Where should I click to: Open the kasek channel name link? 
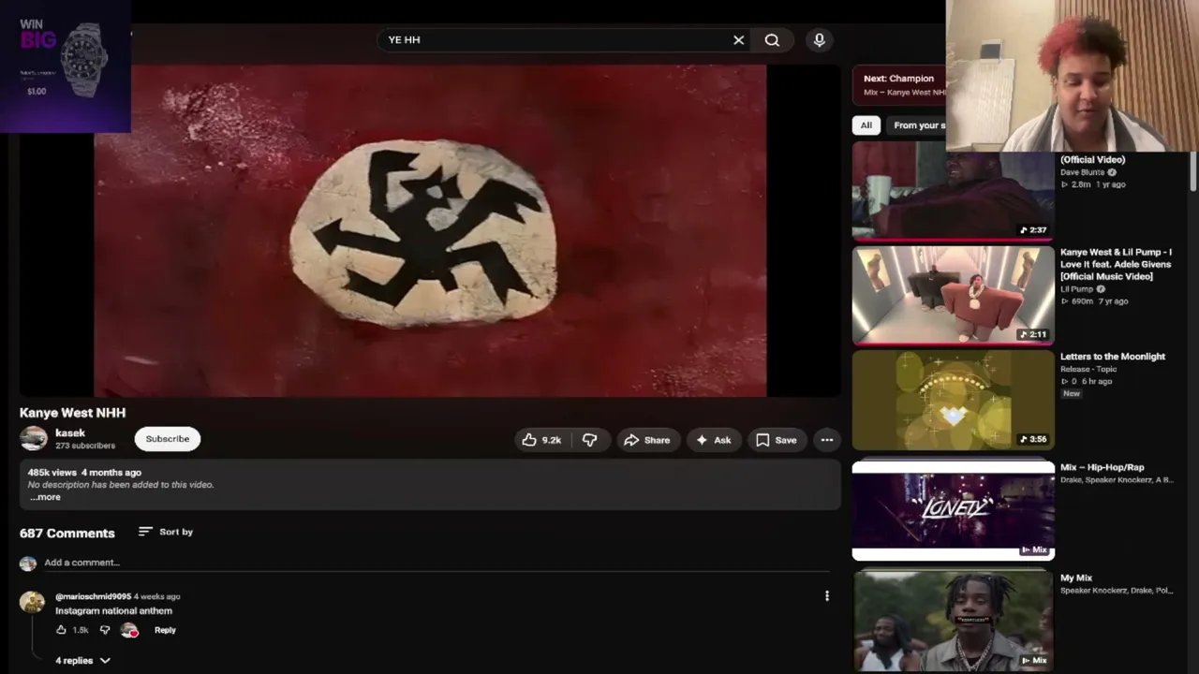(70, 432)
